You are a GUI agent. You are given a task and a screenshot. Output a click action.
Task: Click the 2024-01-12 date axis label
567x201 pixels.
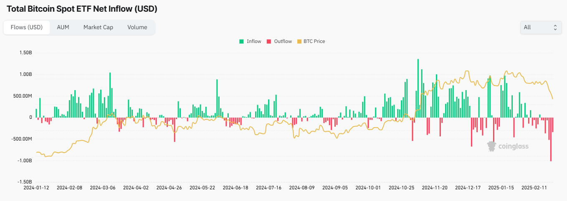[x=36, y=188]
